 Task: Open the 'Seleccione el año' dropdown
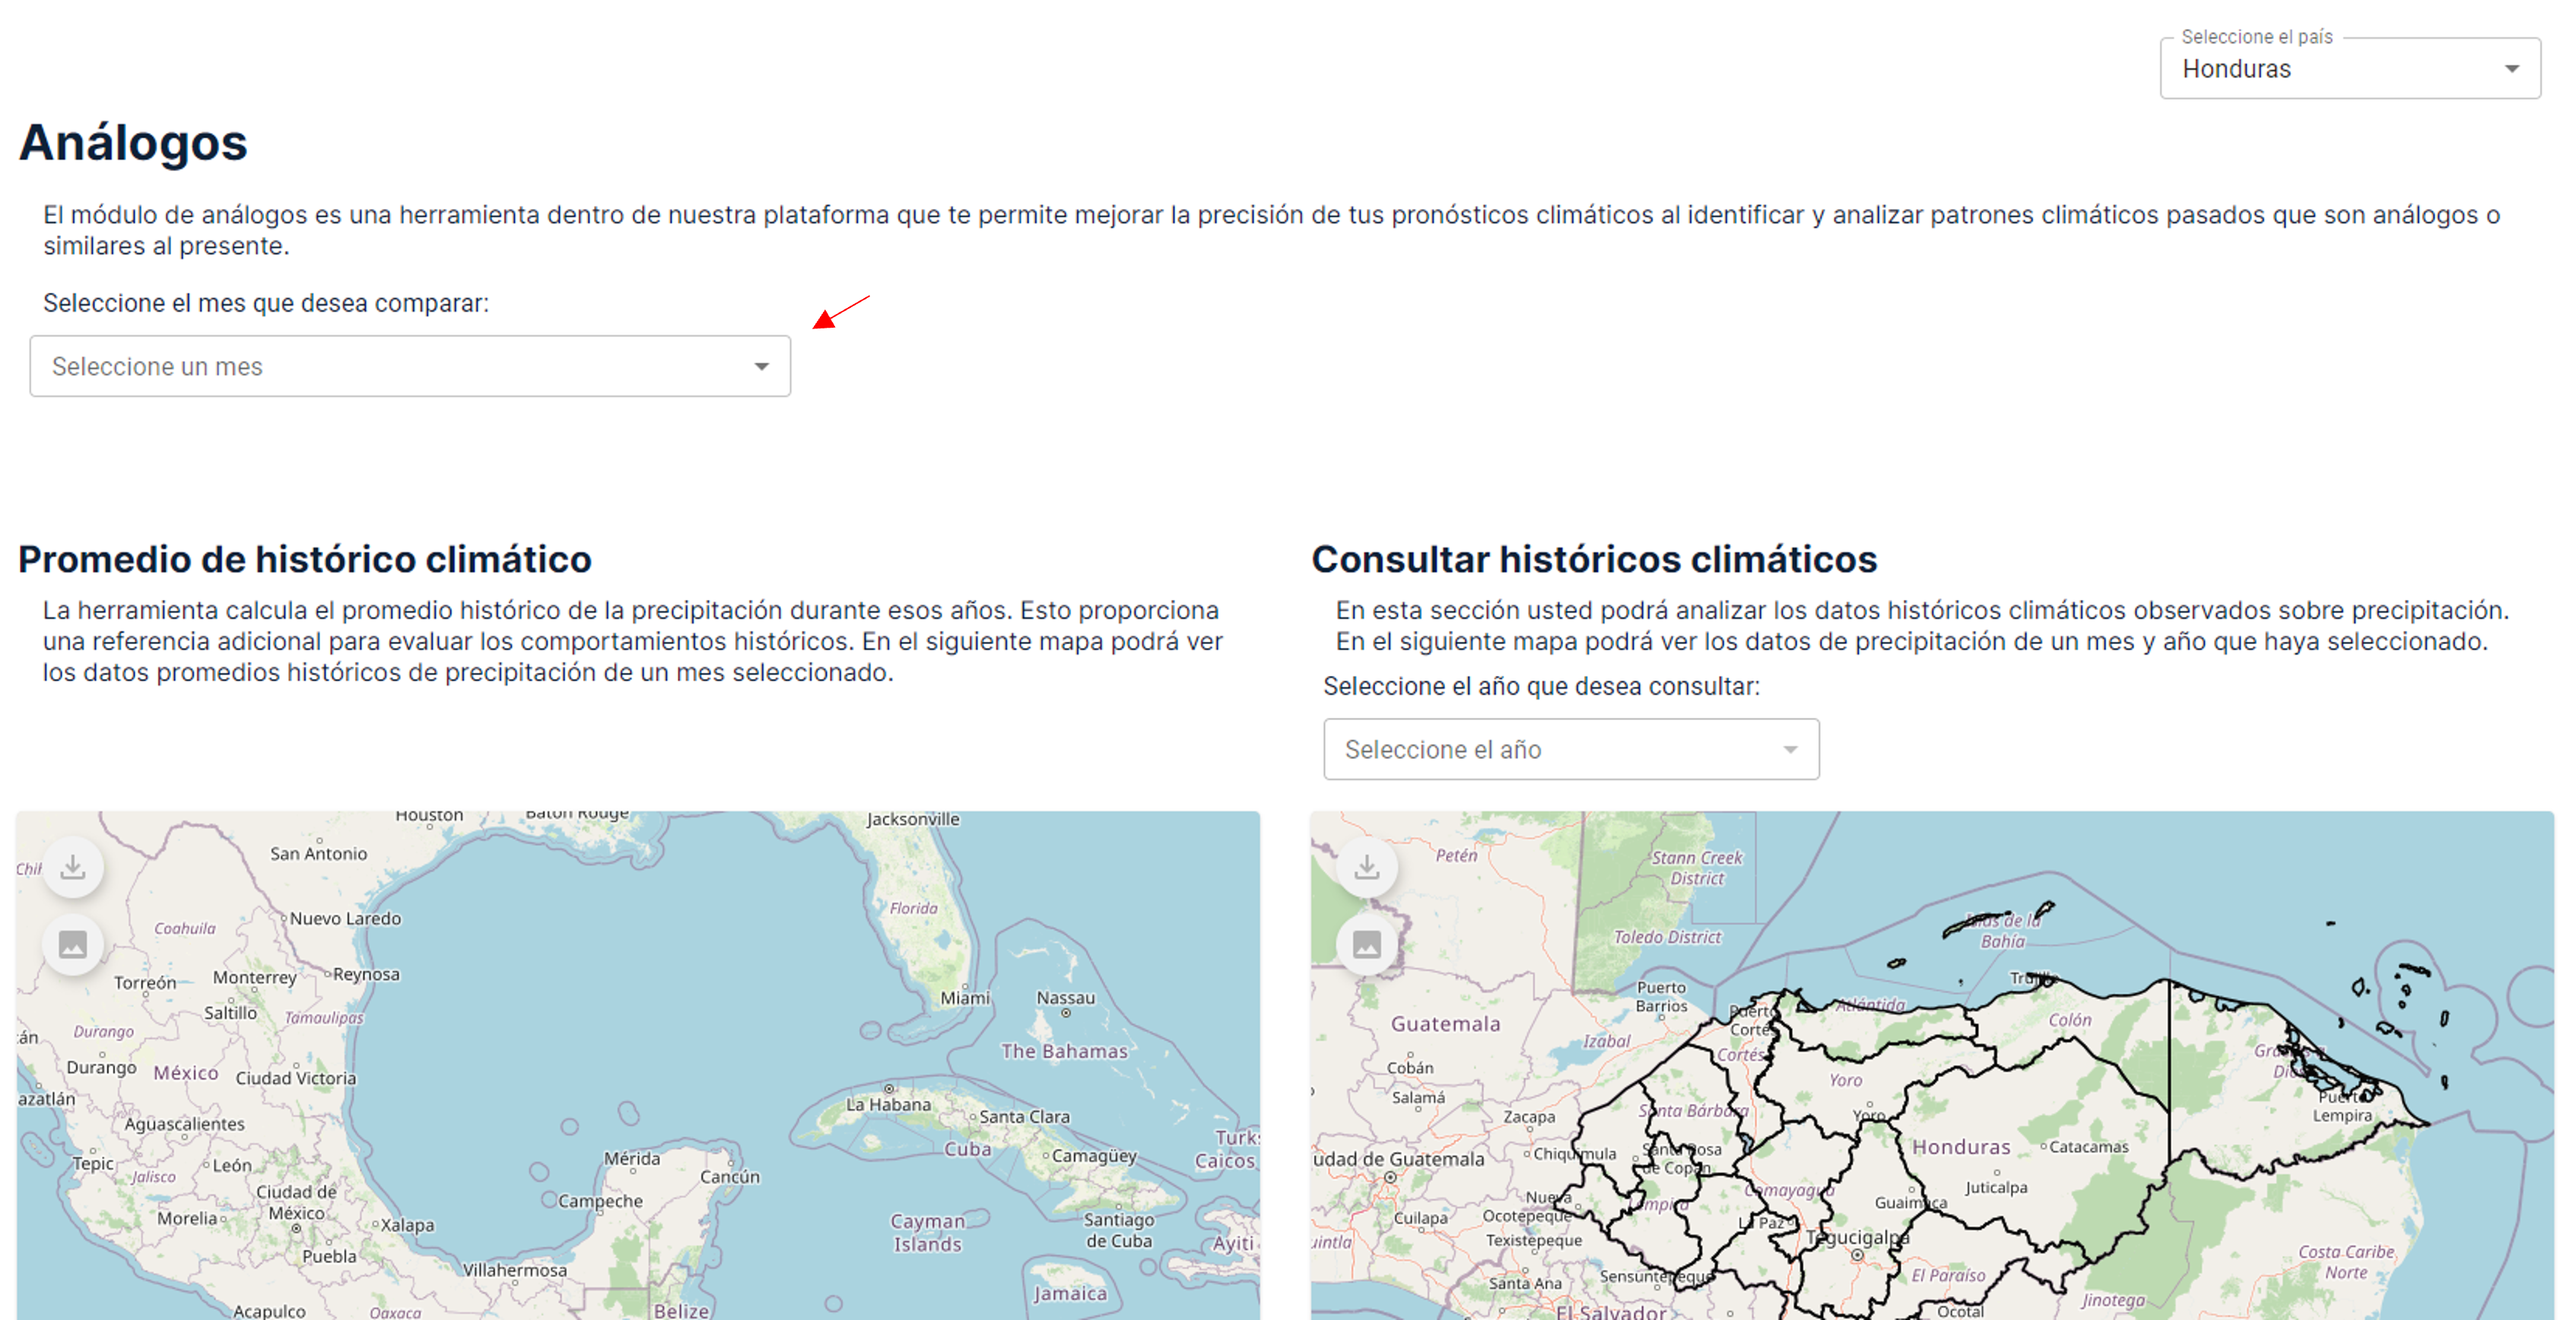(1571, 749)
